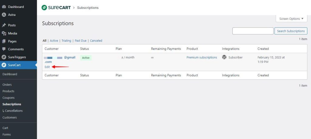Expand the Screen Options dropdown
Screen dimensions: 311x139
tap(291, 19)
